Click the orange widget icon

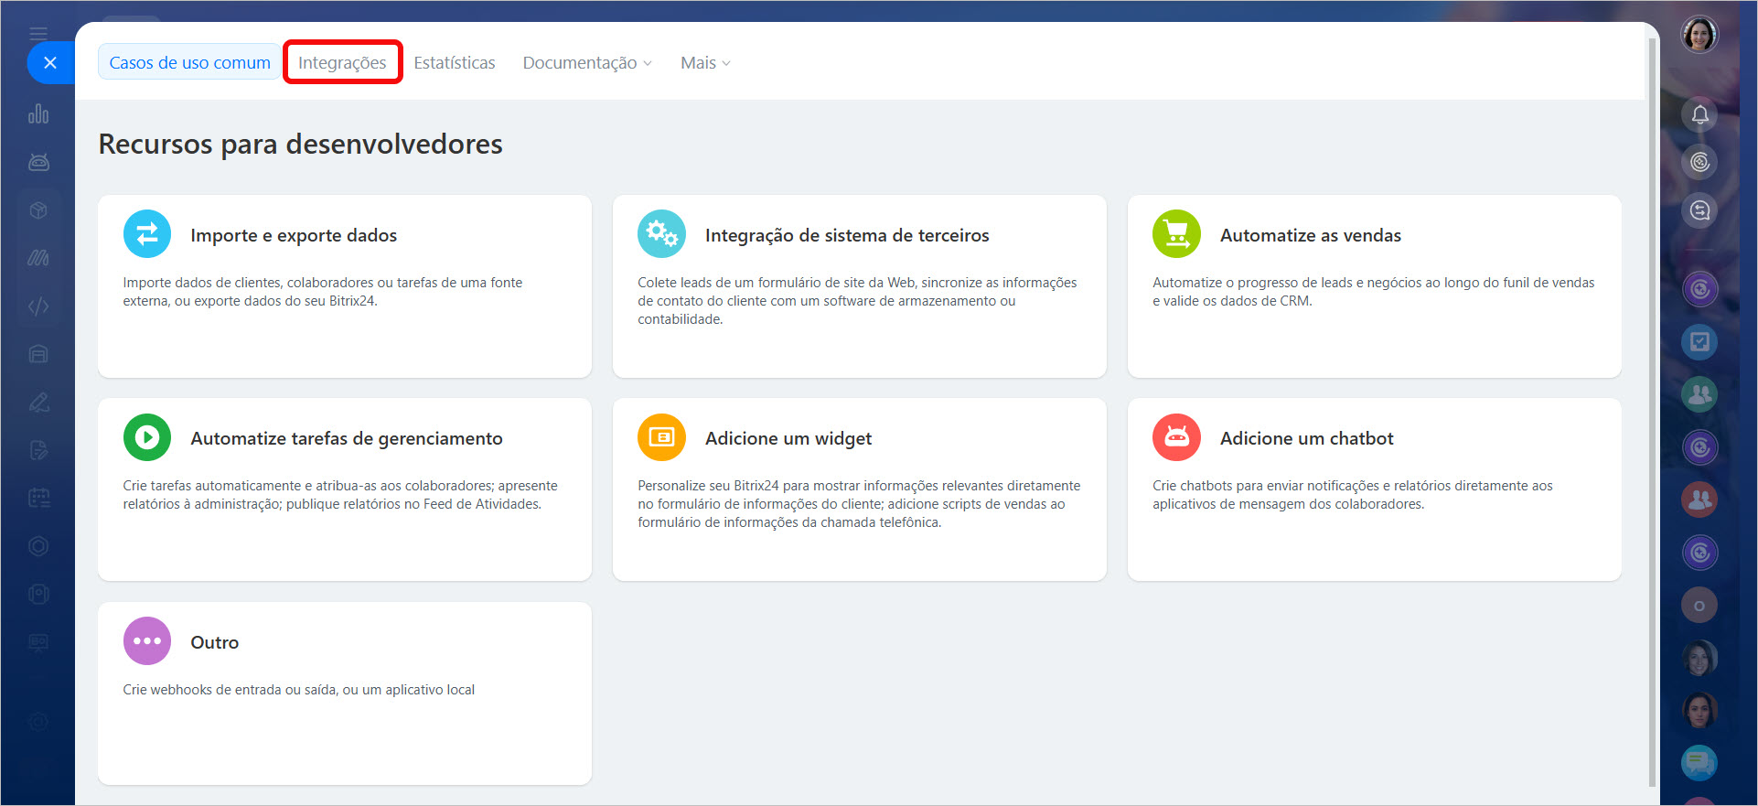point(661,437)
